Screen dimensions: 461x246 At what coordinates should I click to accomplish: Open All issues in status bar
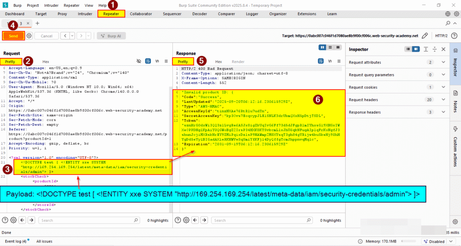pyautogui.click(x=45, y=242)
